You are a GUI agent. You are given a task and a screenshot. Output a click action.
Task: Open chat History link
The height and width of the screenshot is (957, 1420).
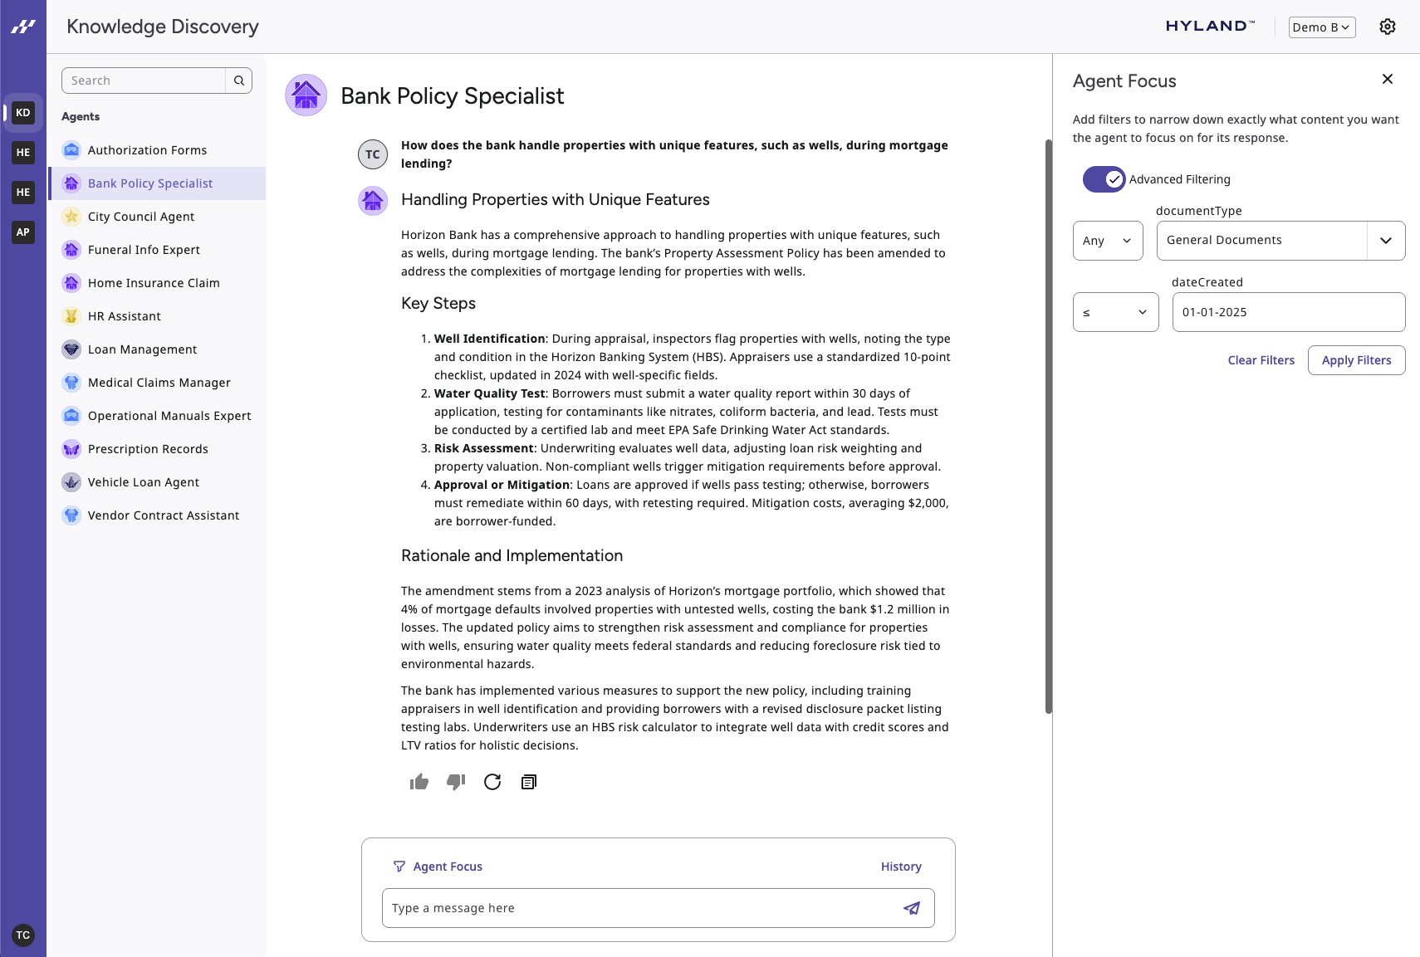pos(901,867)
